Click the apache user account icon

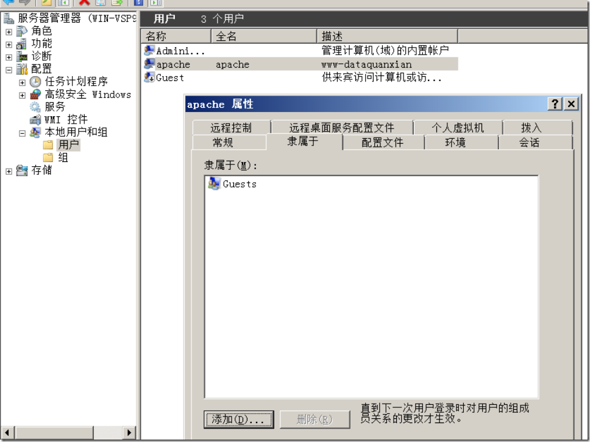point(149,64)
